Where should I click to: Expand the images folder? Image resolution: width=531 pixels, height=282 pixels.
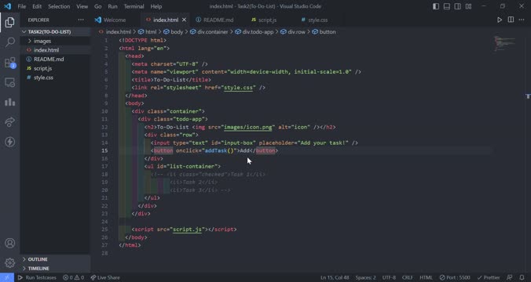pyautogui.click(x=42, y=41)
